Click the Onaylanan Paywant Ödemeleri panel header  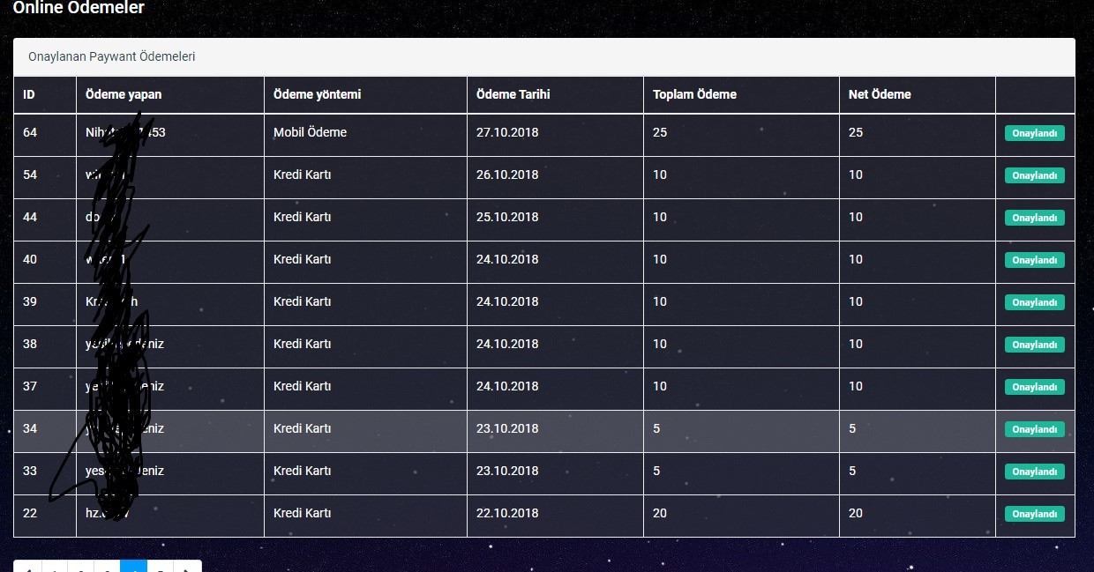point(544,56)
